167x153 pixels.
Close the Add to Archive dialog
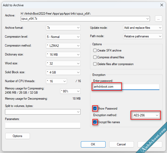[161, 5]
